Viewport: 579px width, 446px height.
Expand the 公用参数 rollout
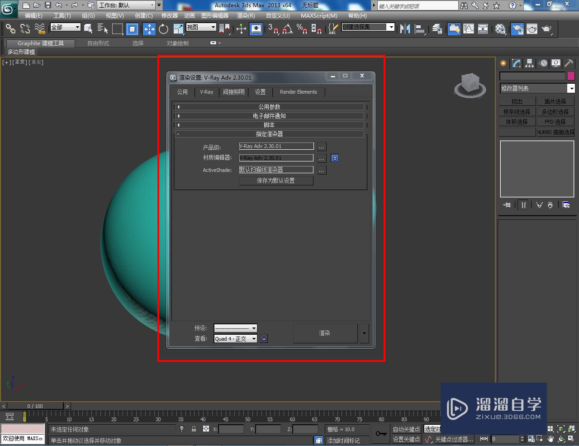point(270,107)
